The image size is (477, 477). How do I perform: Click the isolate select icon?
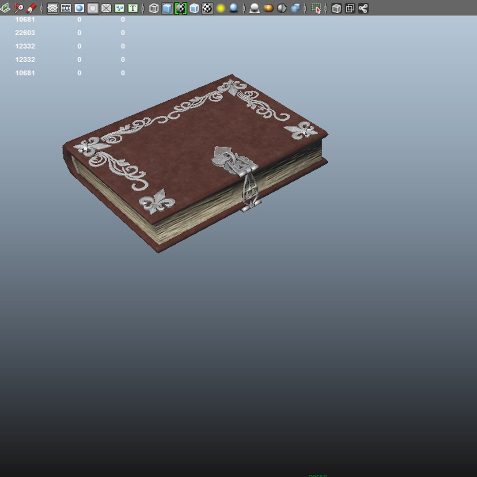[x=316, y=8]
